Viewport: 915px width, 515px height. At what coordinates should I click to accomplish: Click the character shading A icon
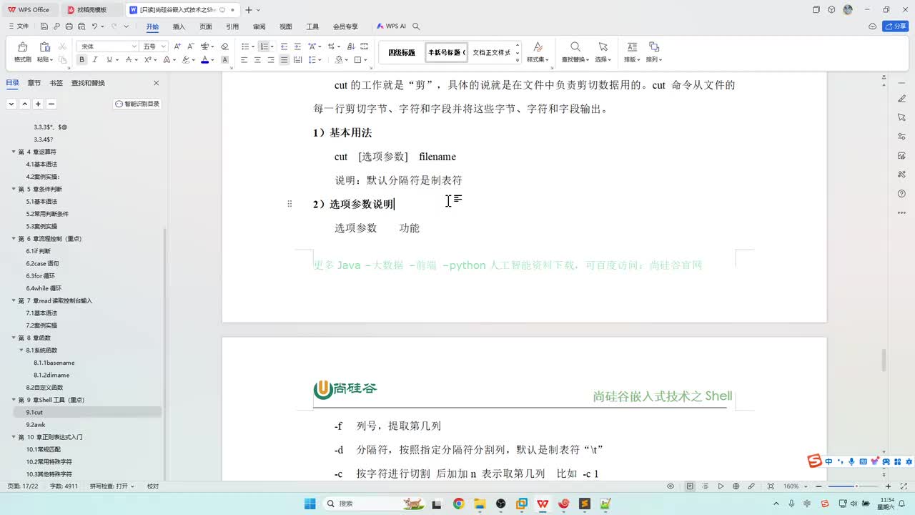224,60
